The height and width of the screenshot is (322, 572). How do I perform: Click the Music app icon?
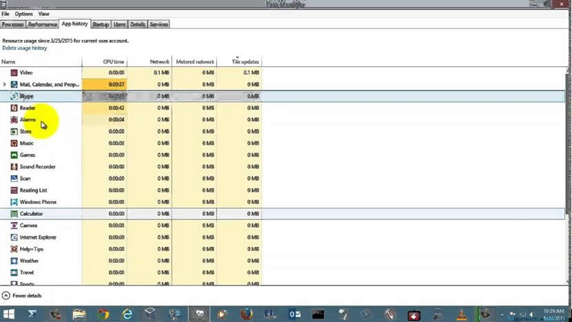pos(14,143)
